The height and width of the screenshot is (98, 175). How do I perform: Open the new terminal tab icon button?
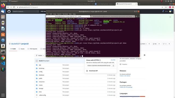tap(136, 16)
